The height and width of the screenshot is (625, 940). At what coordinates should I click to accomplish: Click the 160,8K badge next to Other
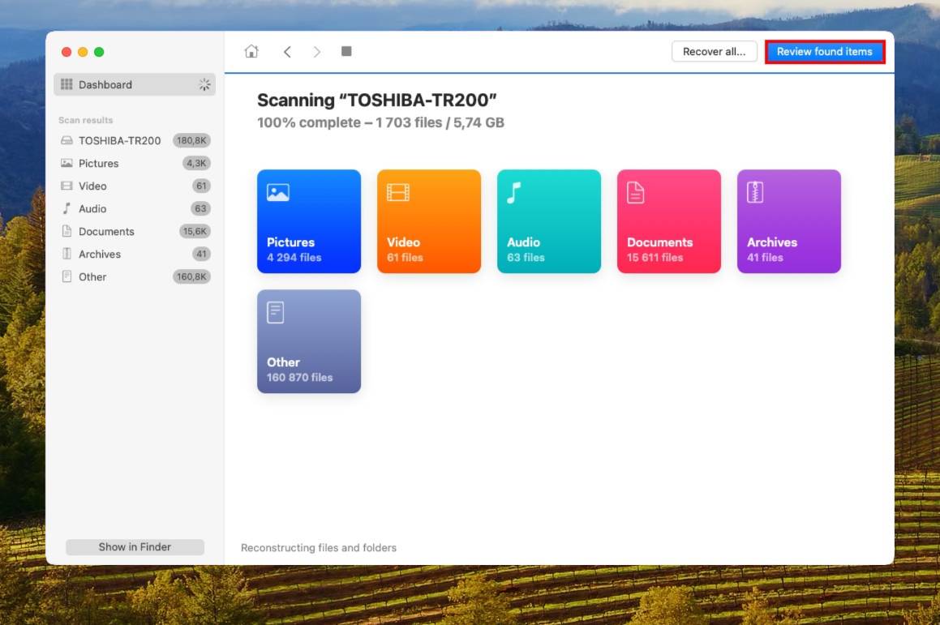tap(194, 276)
